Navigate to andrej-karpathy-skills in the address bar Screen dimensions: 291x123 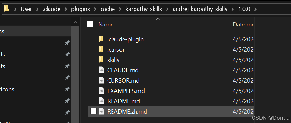coord(200,9)
